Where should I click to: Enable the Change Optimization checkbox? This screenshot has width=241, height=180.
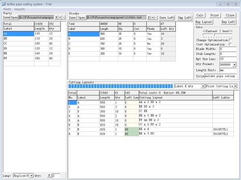tap(230, 40)
